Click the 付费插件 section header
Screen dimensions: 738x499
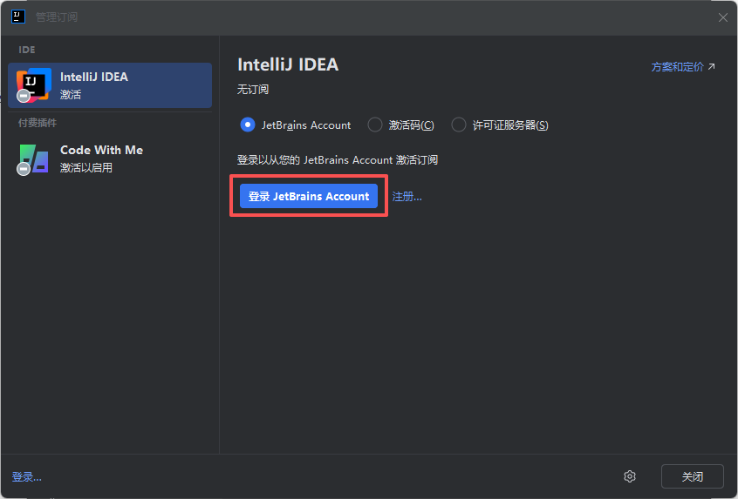click(38, 123)
